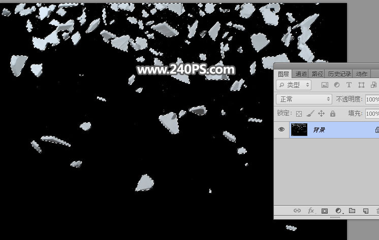379x240 pixels.
Task: Click the lock icon on 背景 layer
Action: coord(377,130)
